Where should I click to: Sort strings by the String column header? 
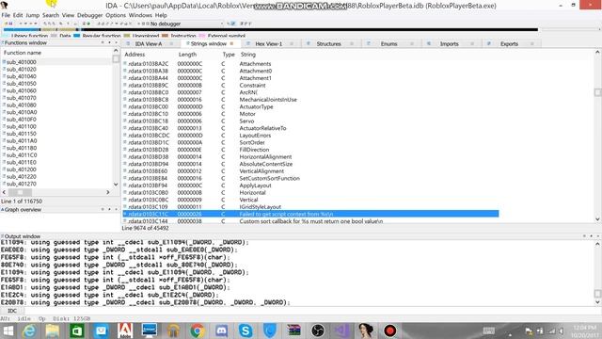coord(248,55)
